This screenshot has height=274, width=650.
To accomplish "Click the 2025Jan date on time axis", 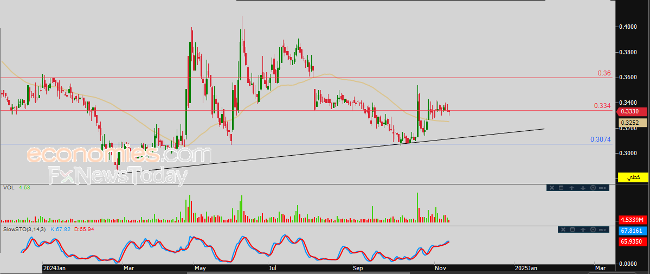I will click(x=525, y=268).
